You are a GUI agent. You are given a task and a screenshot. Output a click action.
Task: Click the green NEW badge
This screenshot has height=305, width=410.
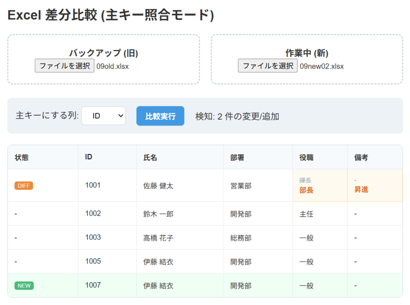tap(24, 285)
